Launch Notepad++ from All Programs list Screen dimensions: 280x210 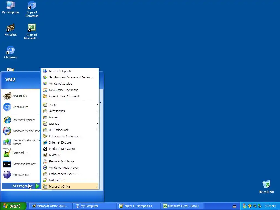coord(70,180)
